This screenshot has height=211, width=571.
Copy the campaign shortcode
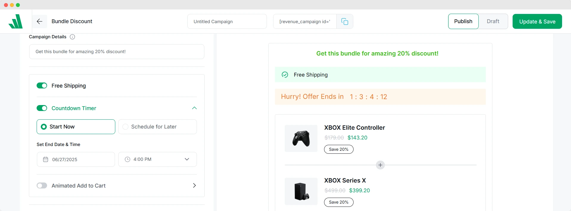point(345,21)
